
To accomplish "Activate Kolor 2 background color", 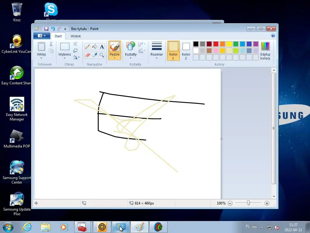I will (186, 51).
